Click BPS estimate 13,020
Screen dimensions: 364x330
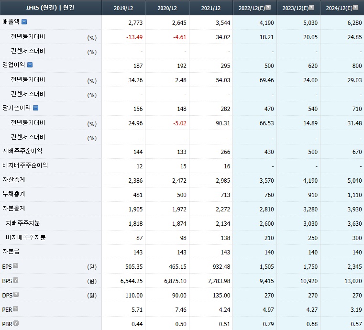(353, 281)
